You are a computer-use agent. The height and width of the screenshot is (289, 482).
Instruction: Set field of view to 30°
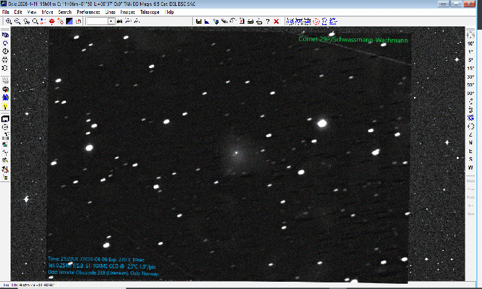(x=471, y=77)
